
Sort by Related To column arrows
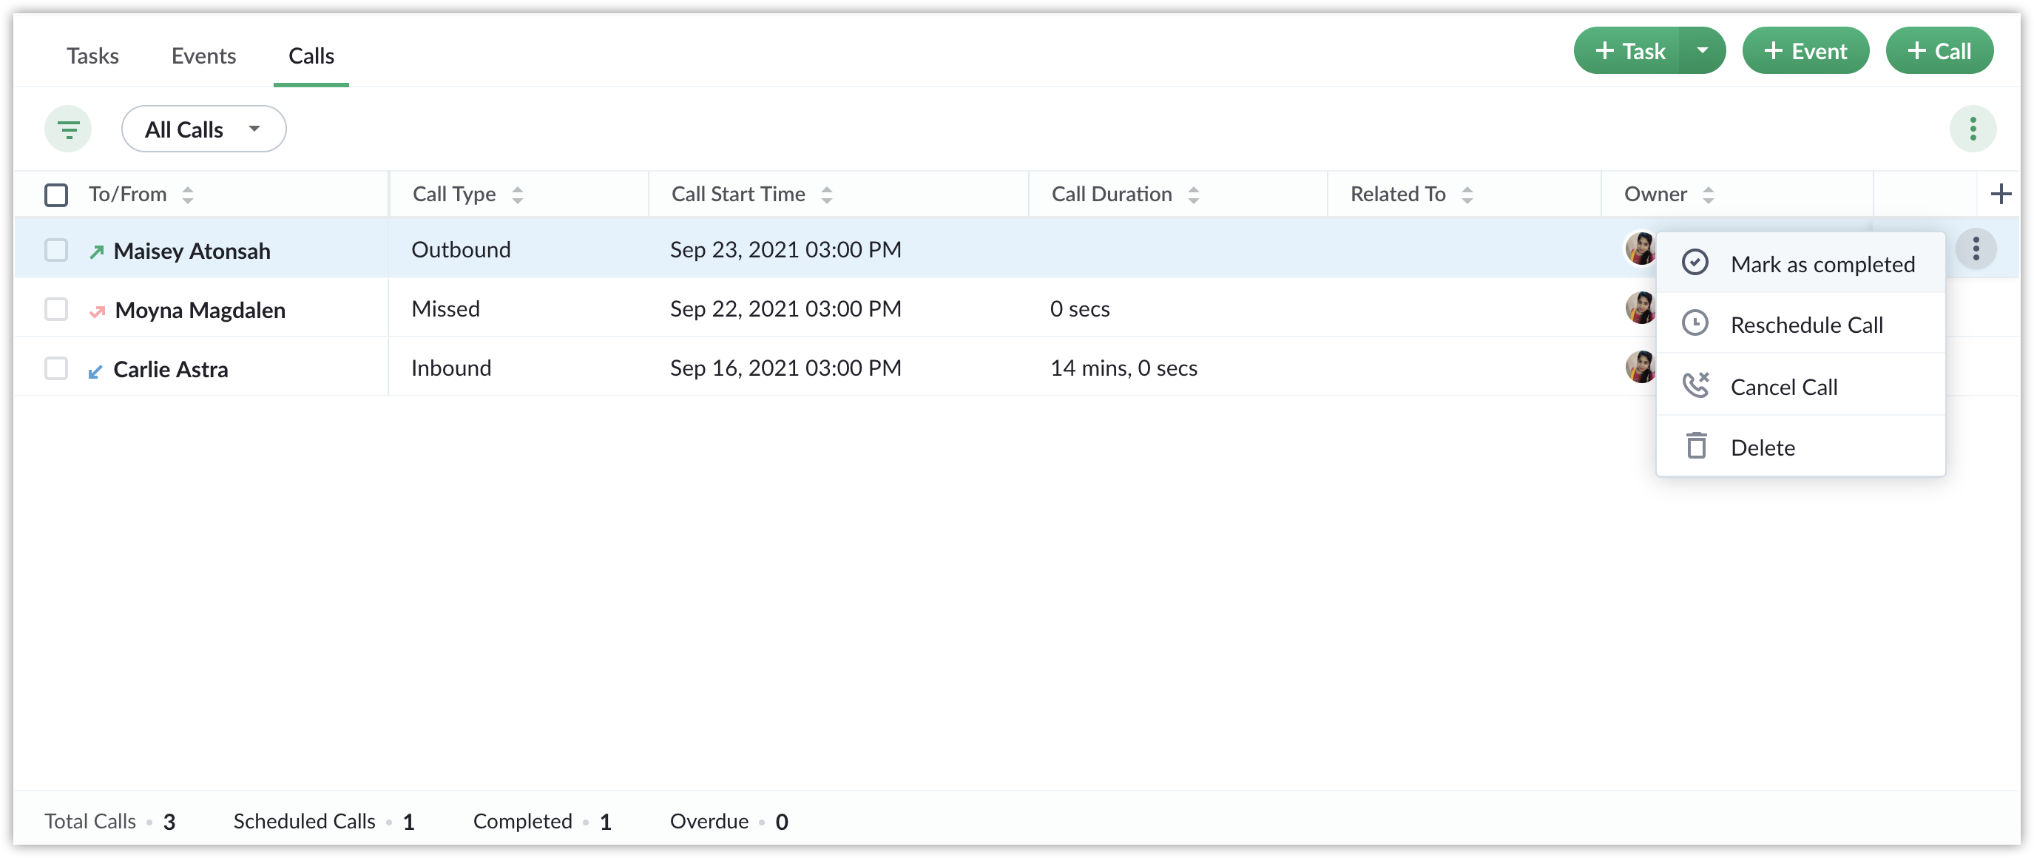tap(1466, 195)
